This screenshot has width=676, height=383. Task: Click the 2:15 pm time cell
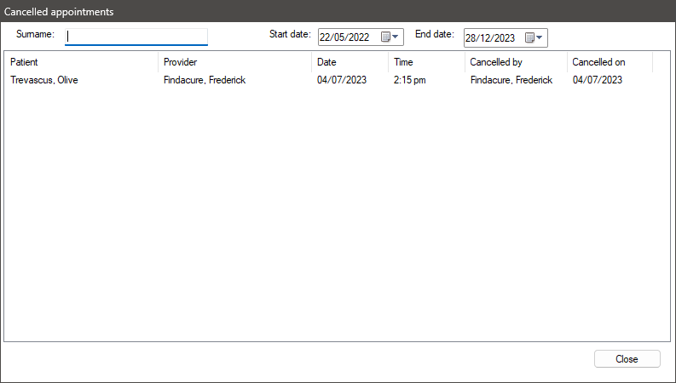409,80
